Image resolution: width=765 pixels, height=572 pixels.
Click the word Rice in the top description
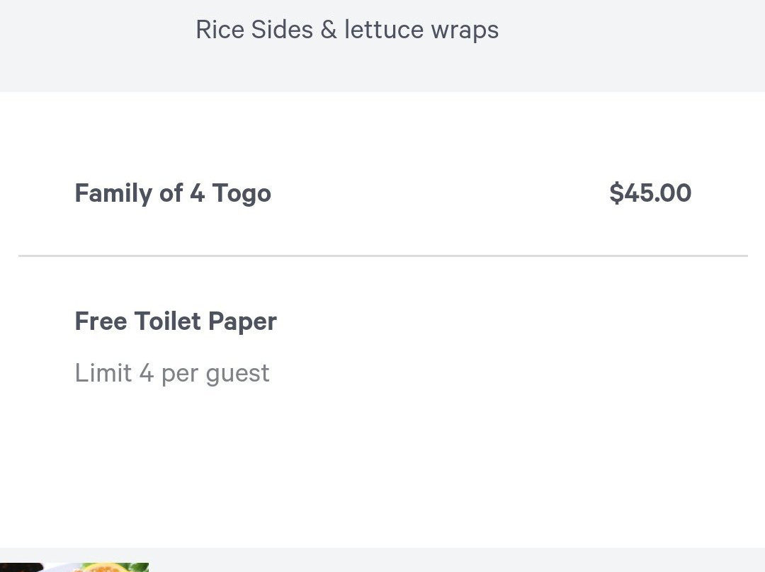coord(217,30)
